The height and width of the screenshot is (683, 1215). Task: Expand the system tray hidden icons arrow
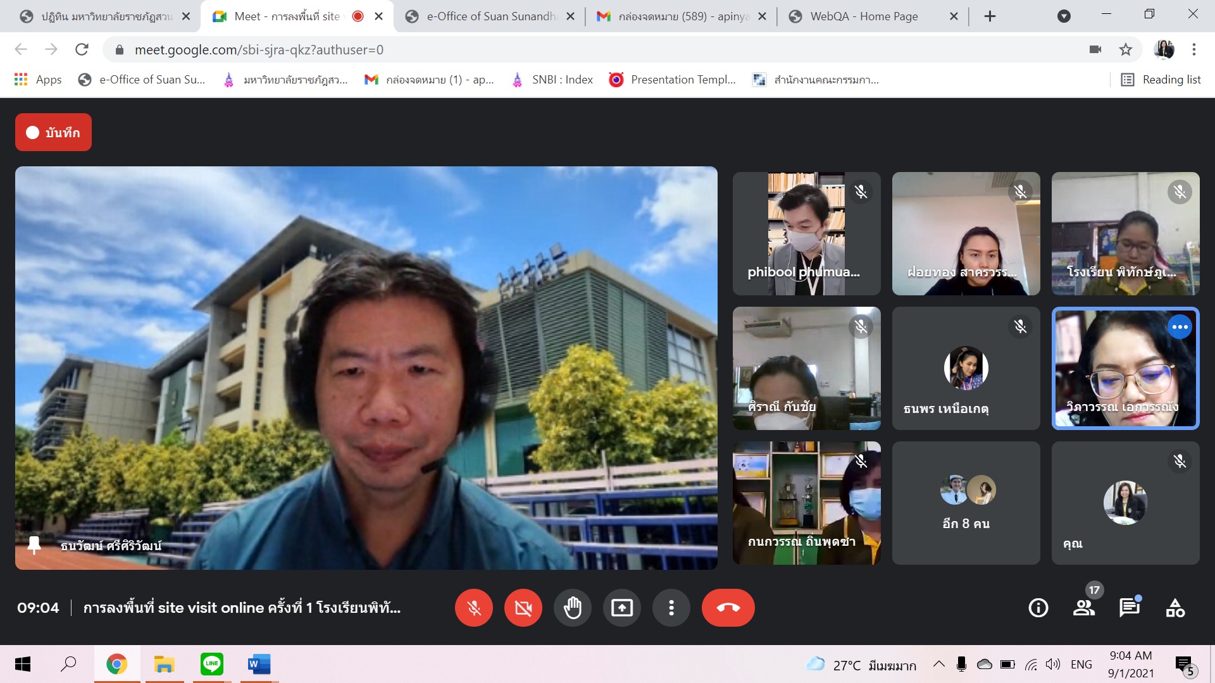click(938, 664)
